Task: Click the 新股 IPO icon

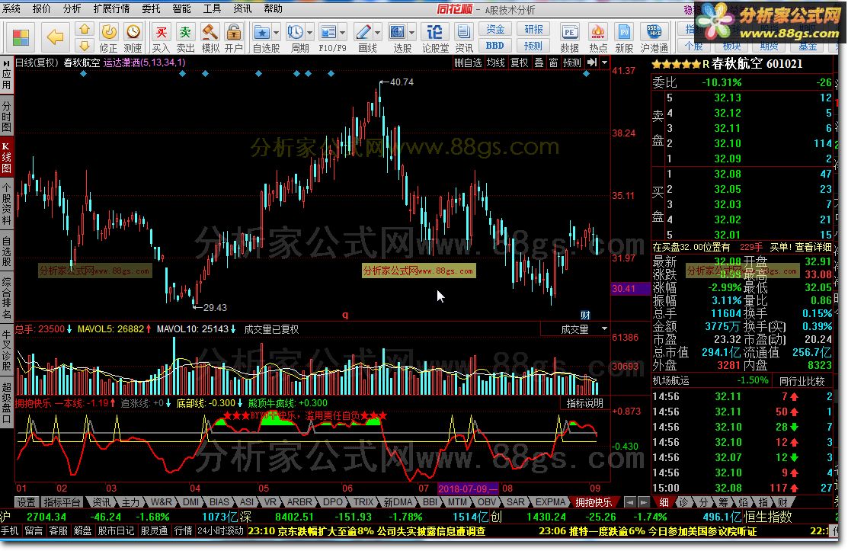Action: (x=624, y=32)
